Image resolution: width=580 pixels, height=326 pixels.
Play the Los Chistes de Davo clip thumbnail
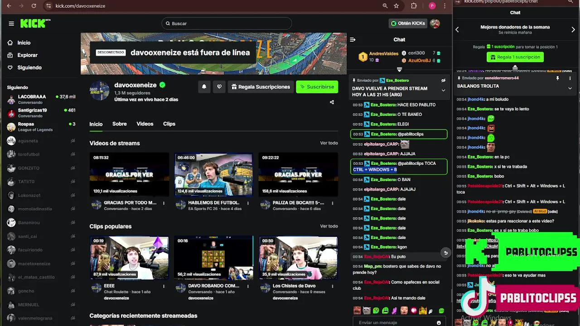298,258
